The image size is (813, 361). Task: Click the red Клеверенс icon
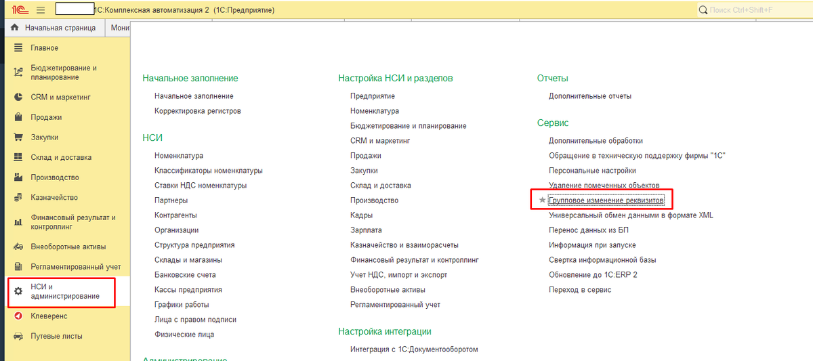pyautogui.click(x=18, y=316)
